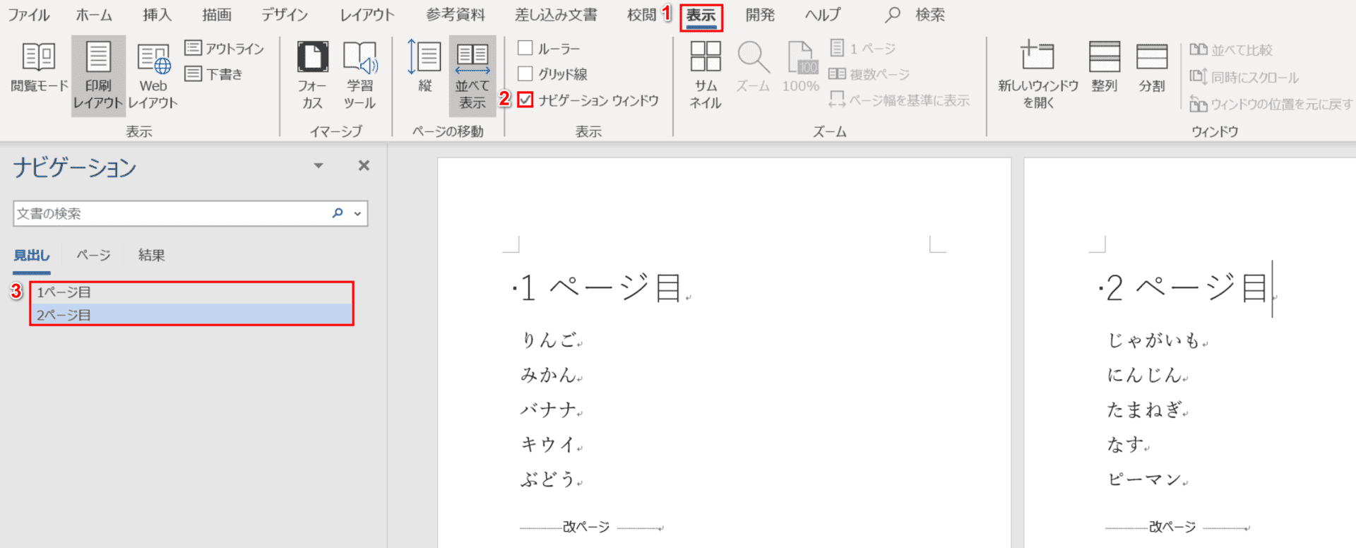Close the Navigation (ナビゲーション) pane

(x=364, y=165)
